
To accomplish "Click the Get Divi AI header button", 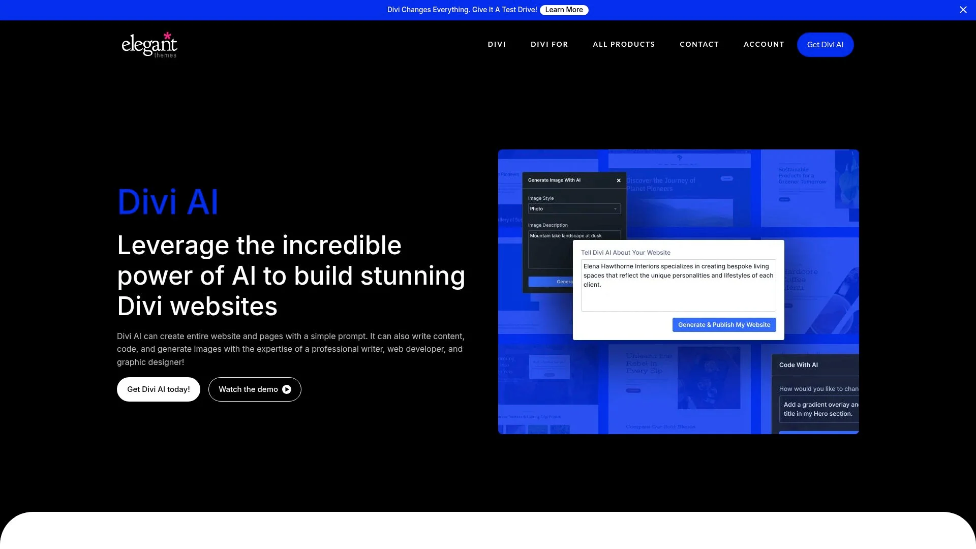I will click(x=825, y=45).
